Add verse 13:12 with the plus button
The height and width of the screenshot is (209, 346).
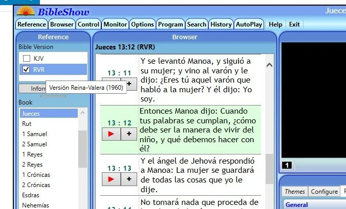pos(129,134)
